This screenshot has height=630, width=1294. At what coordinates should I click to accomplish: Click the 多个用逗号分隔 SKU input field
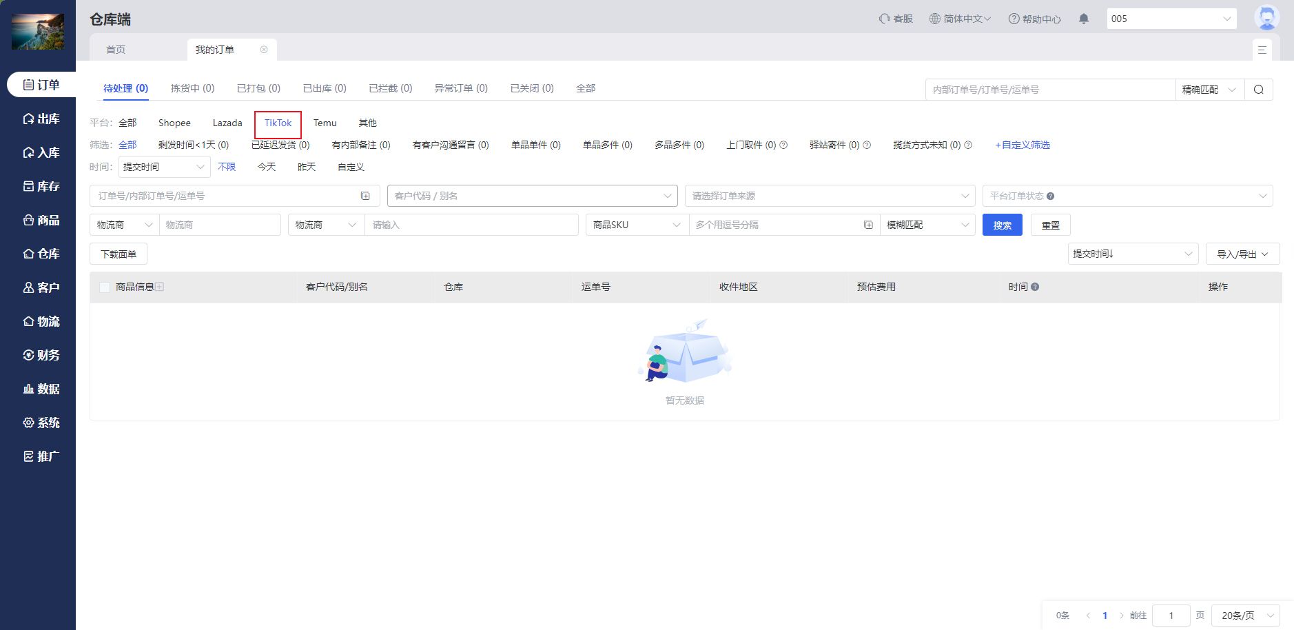click(x=775, y=225)
